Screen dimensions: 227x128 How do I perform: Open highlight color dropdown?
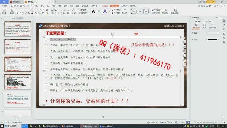tap(49, 13)
